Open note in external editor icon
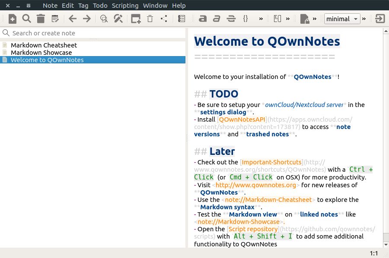 pyautogui.click(x=55, y=19)
